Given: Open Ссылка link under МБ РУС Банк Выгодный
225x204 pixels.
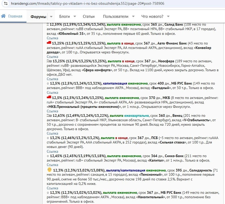Looking at the screenshot, I should 53,93.
